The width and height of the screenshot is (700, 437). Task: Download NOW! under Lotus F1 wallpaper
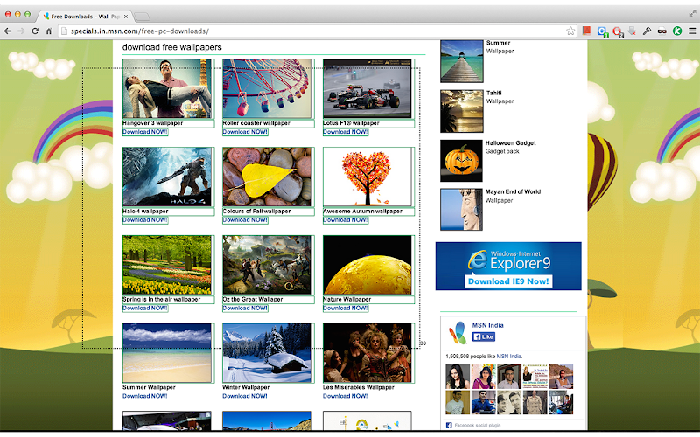click(345, 132)
